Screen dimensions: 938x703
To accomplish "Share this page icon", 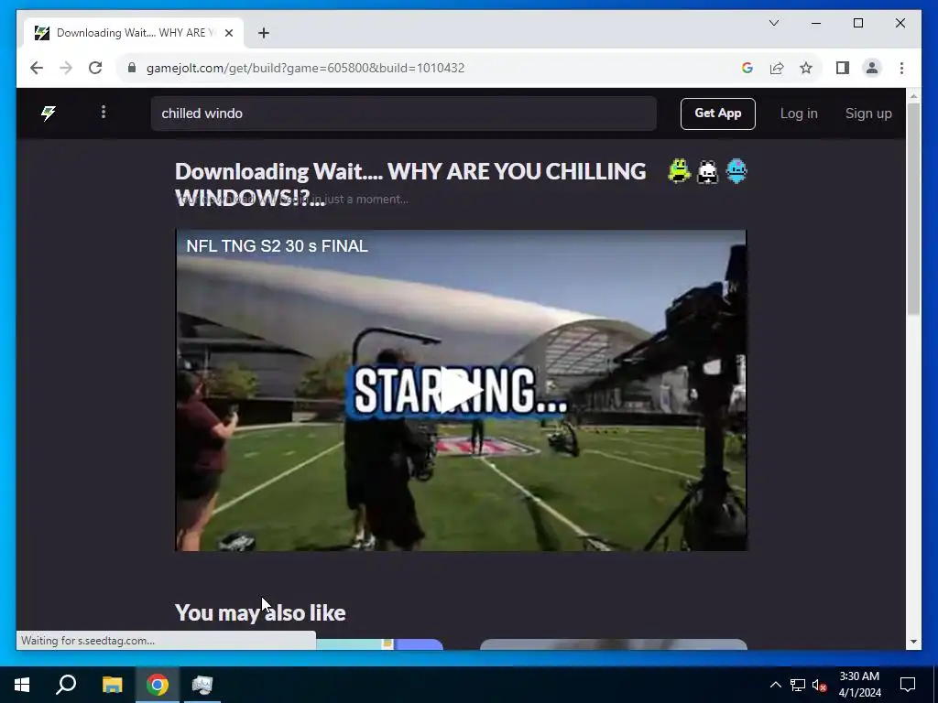I will pos(777,68).
